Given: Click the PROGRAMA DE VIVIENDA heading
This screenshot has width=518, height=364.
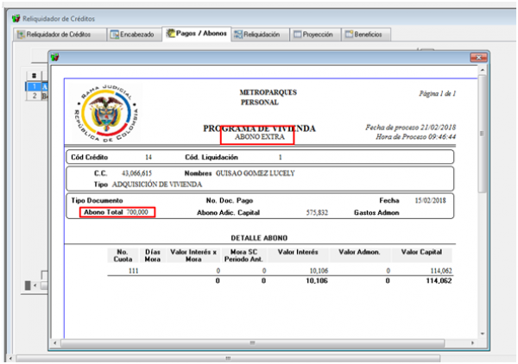Looking at the screenshot, I should (259, 129).
